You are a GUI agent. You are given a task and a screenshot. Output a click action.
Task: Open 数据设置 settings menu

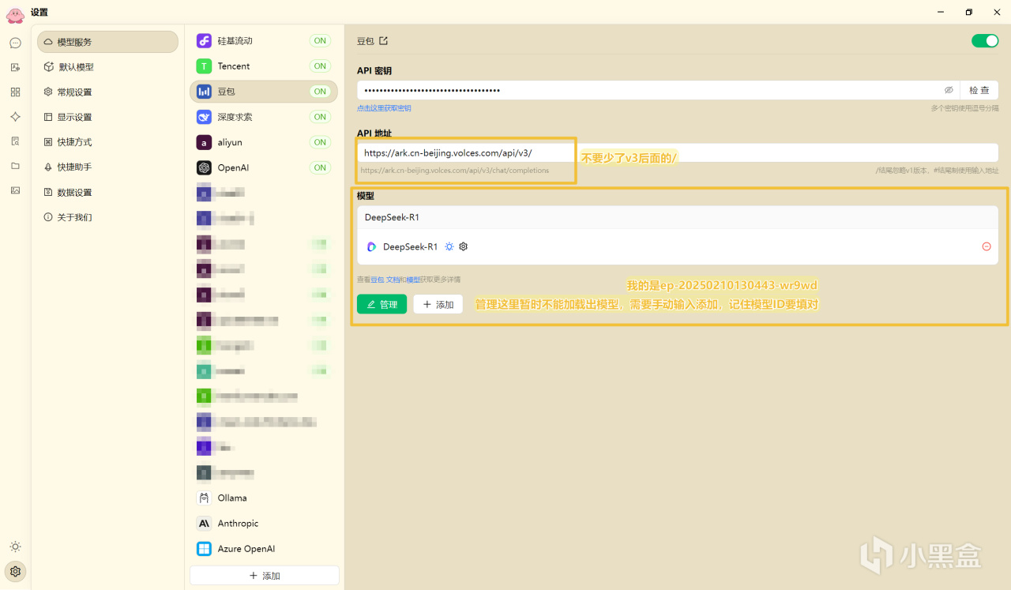click(x=107, y=192)
